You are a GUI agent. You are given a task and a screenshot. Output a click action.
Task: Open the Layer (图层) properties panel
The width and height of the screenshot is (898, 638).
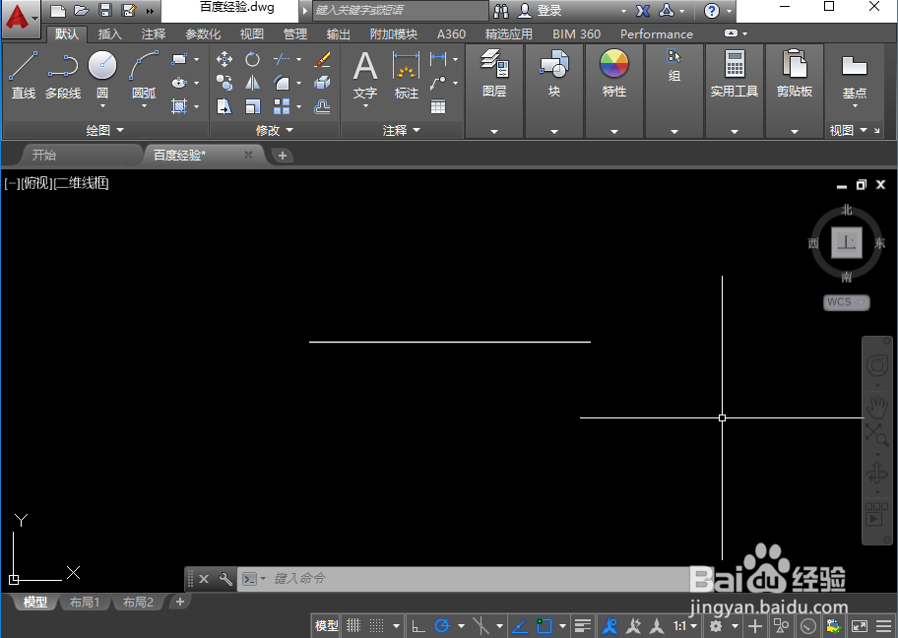[x=494, y=73]
